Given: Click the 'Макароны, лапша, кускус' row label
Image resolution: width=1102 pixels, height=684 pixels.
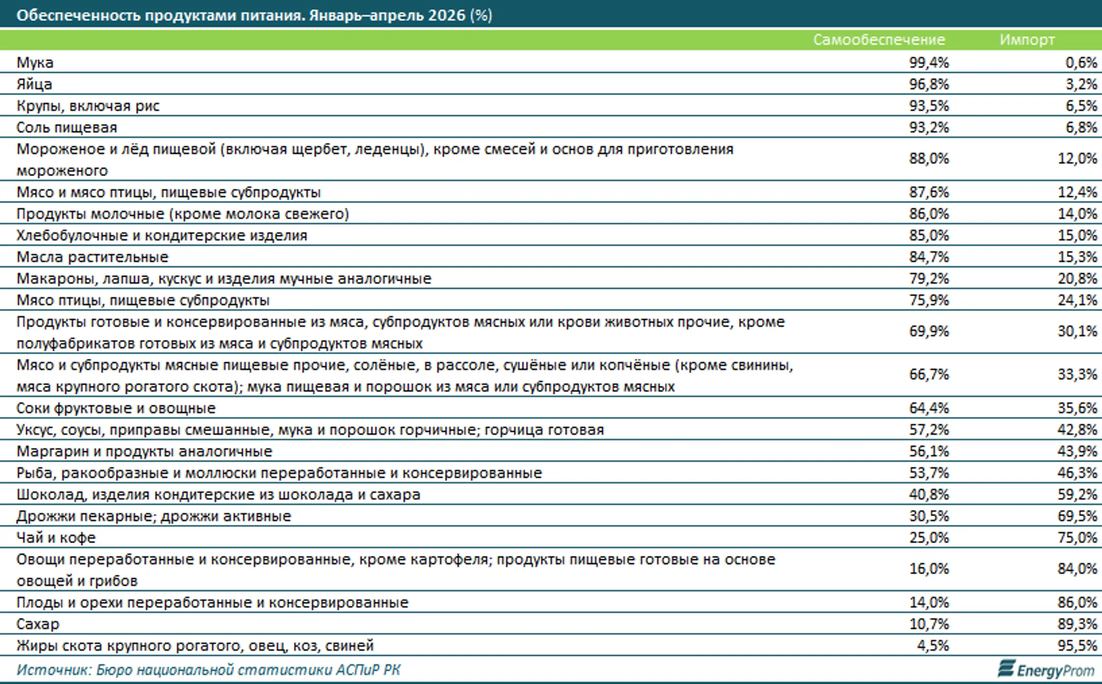Looking at the screenshot, I should (x=224, y=278).
